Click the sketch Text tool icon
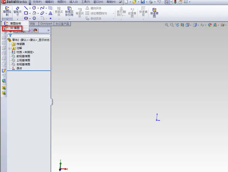The image size is (228, 172). (x=50, y=13)
